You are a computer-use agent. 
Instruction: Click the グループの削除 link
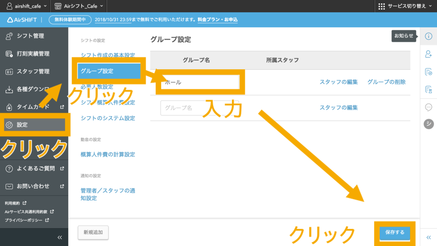[x=386, y=82]
